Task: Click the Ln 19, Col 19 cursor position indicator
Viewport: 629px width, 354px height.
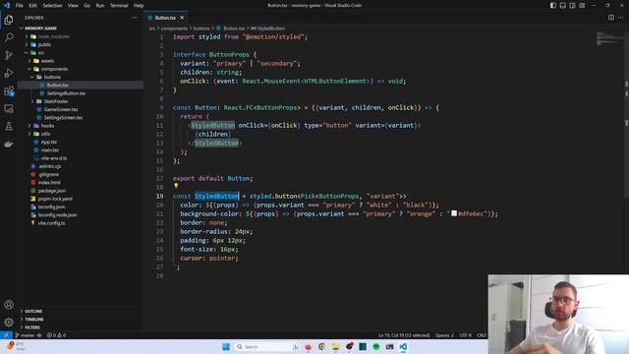Action: coord(404,335)
